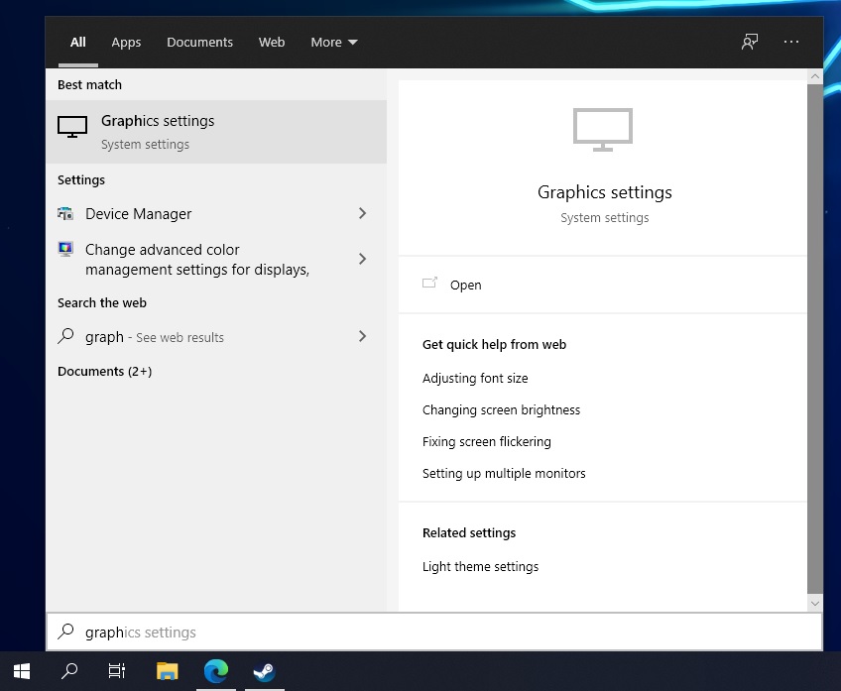Screen dimensions: 841x691
Task: Open Fixing screen flickering help link
Action: coord(487,441)
